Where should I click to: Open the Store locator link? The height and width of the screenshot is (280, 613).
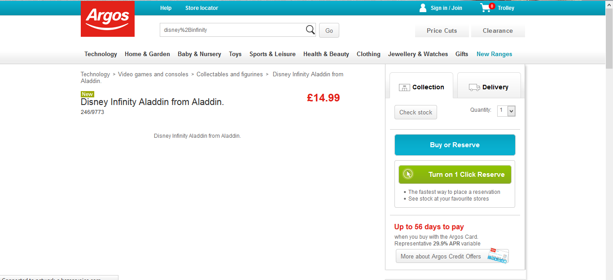point(201,8)
